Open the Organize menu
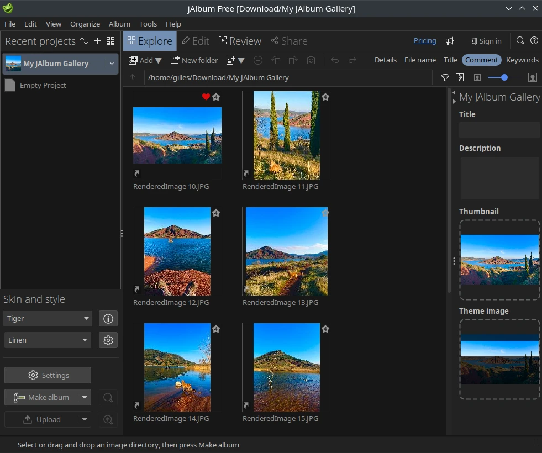The height and width of the screenshot is (453, 542). pyautogui.click(x=85, y=24)
